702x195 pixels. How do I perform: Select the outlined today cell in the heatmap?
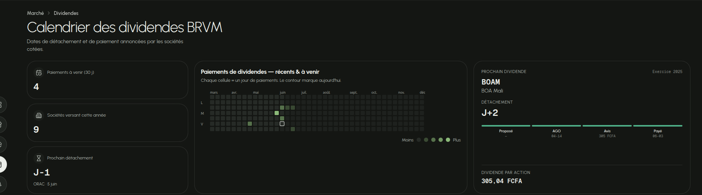point(282,123)
